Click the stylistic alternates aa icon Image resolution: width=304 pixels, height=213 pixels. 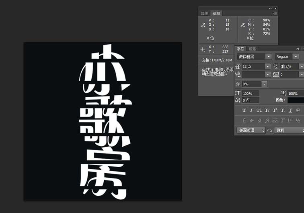(x=275, y=121)
